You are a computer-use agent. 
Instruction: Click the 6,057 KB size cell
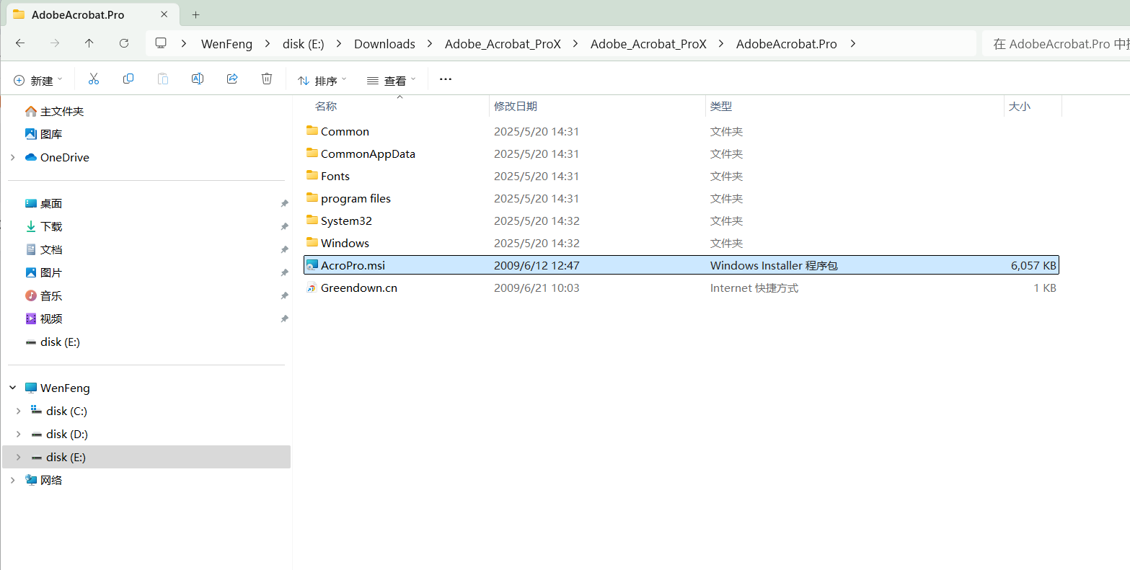tap(1033, 265)
